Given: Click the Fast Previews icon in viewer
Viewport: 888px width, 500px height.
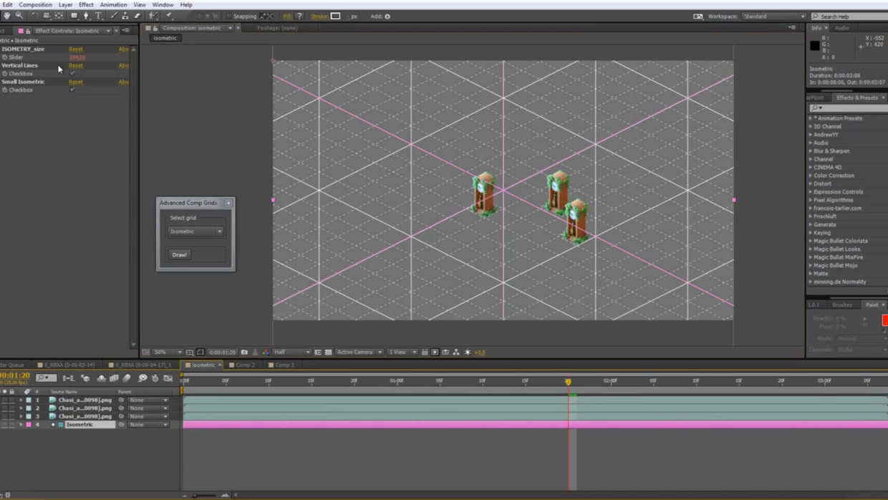Looking at the screenshot, I should click(x=435, y=352).
